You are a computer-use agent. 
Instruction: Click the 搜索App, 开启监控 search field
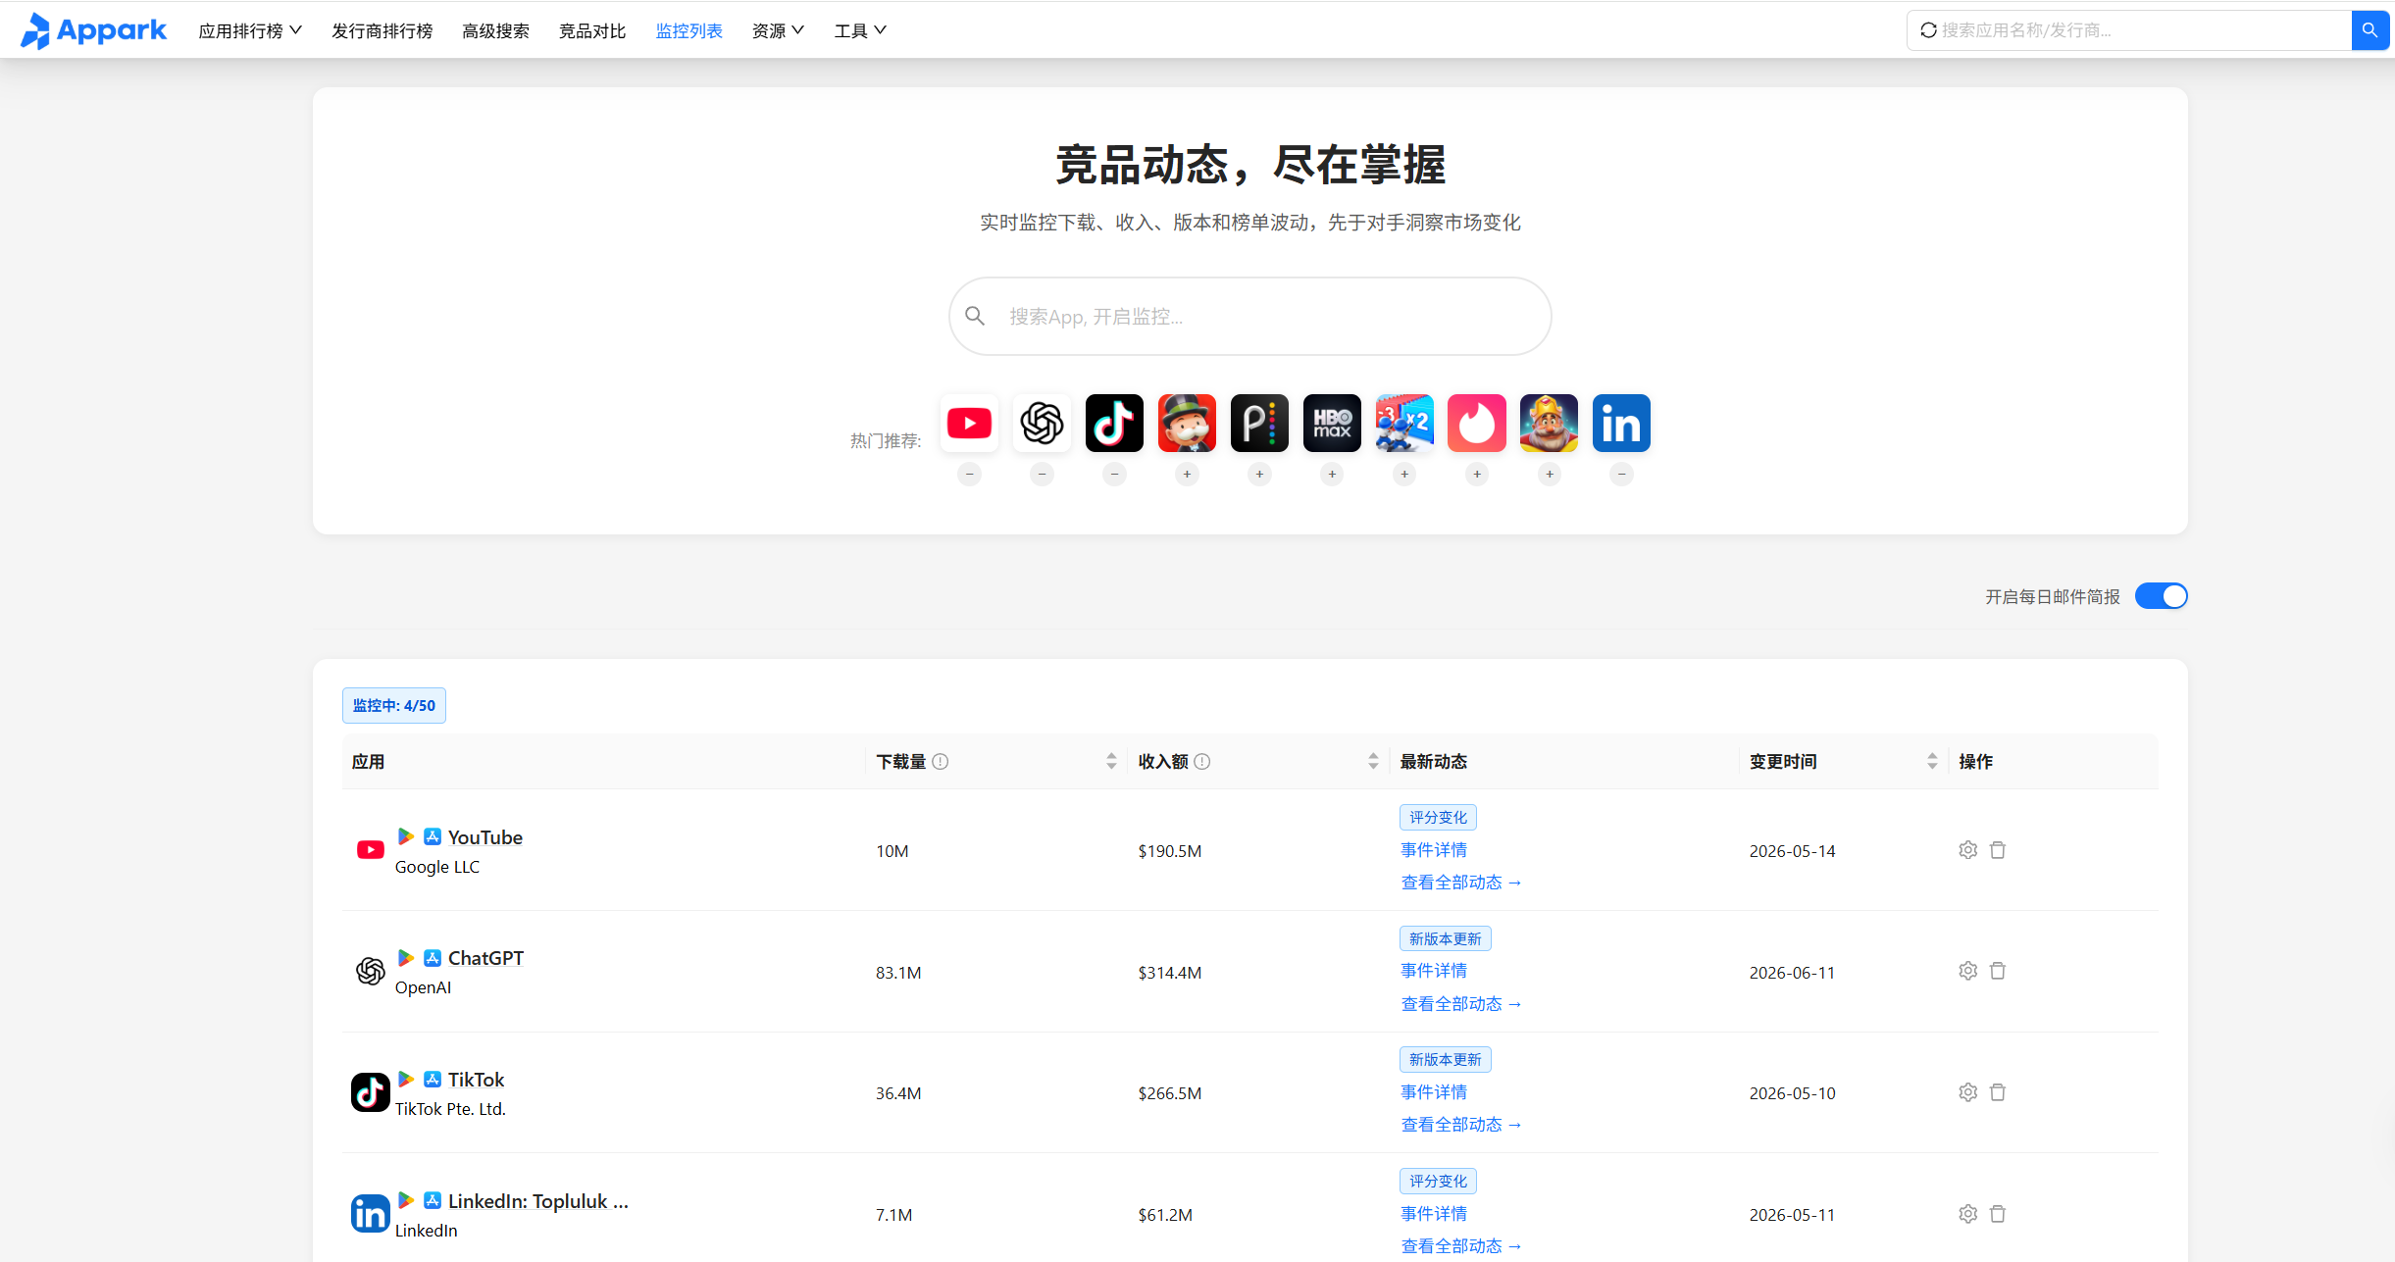coord(1250,316)
